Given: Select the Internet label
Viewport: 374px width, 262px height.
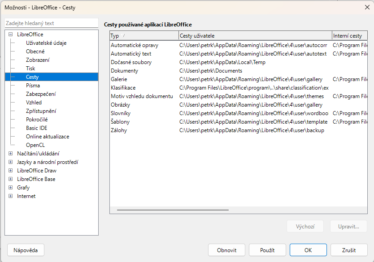Looking at the screenshot, I should click(26, 196).
